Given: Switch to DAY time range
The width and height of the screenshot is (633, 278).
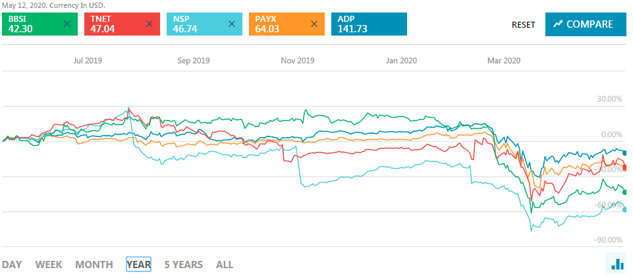Looking at the screenshot, I should pos(11,265).
